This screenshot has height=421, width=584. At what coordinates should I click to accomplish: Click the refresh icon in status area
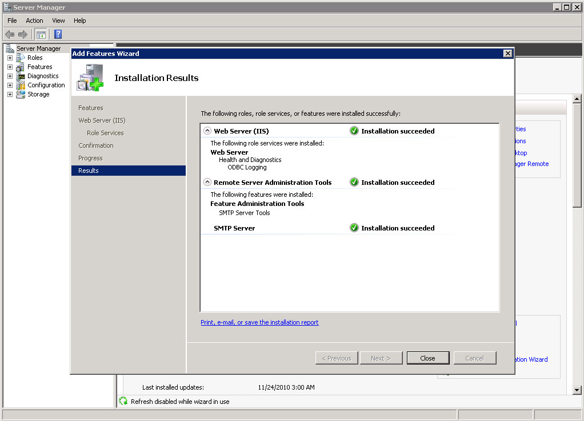[x=123, y=401]
